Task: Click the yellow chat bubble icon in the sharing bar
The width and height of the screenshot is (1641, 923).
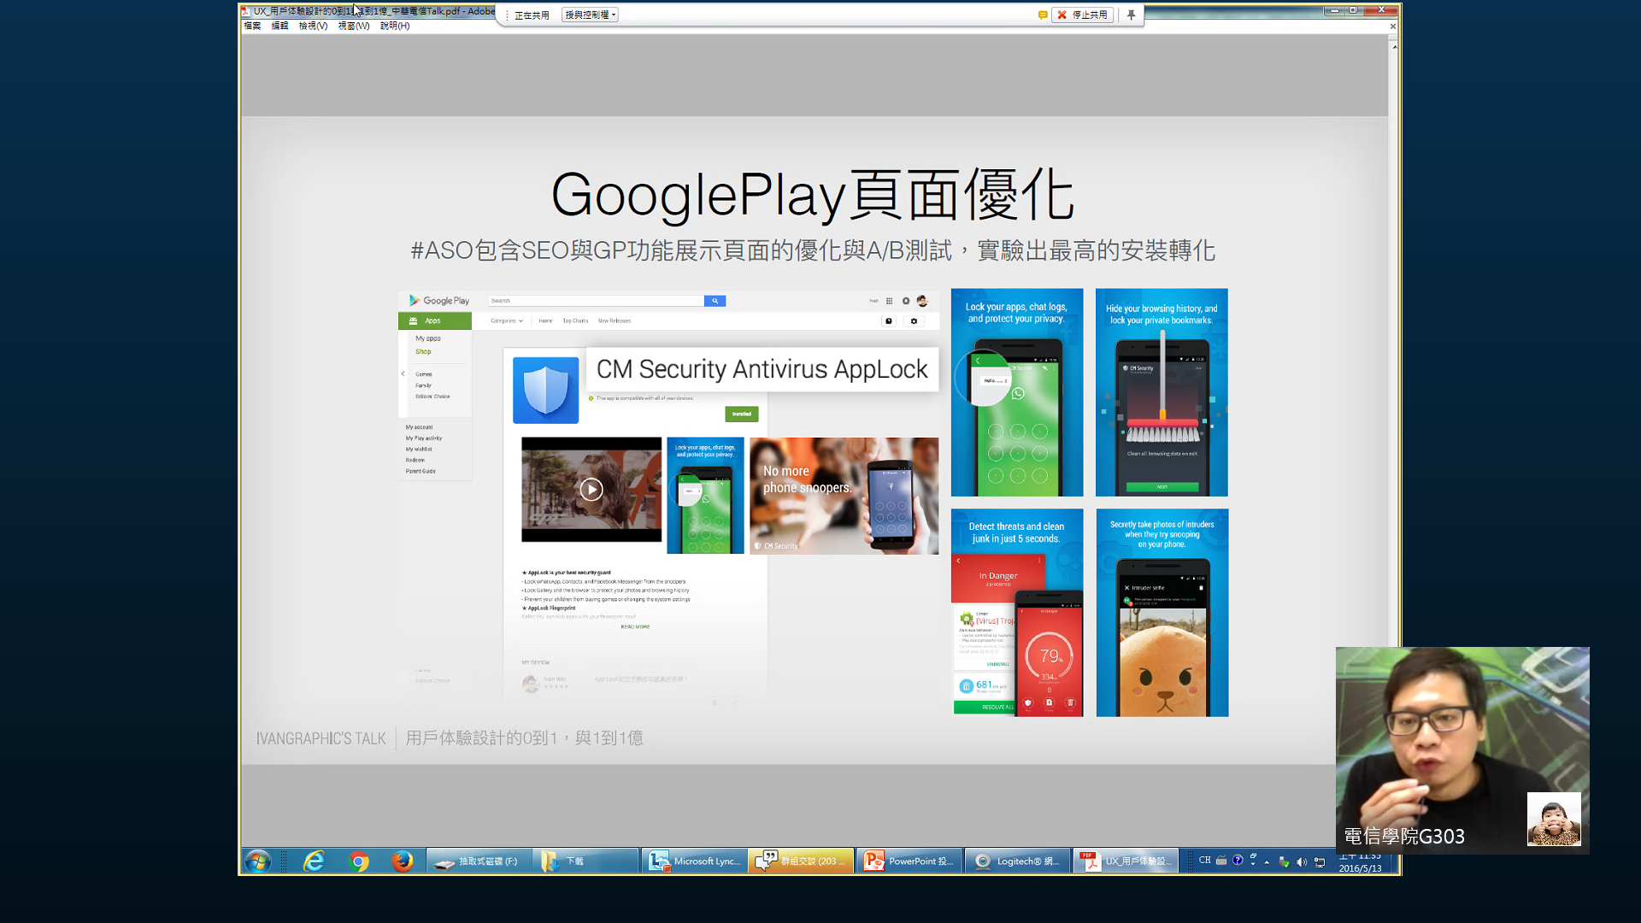Action: pyautogui.click(x=1043, y=15)
